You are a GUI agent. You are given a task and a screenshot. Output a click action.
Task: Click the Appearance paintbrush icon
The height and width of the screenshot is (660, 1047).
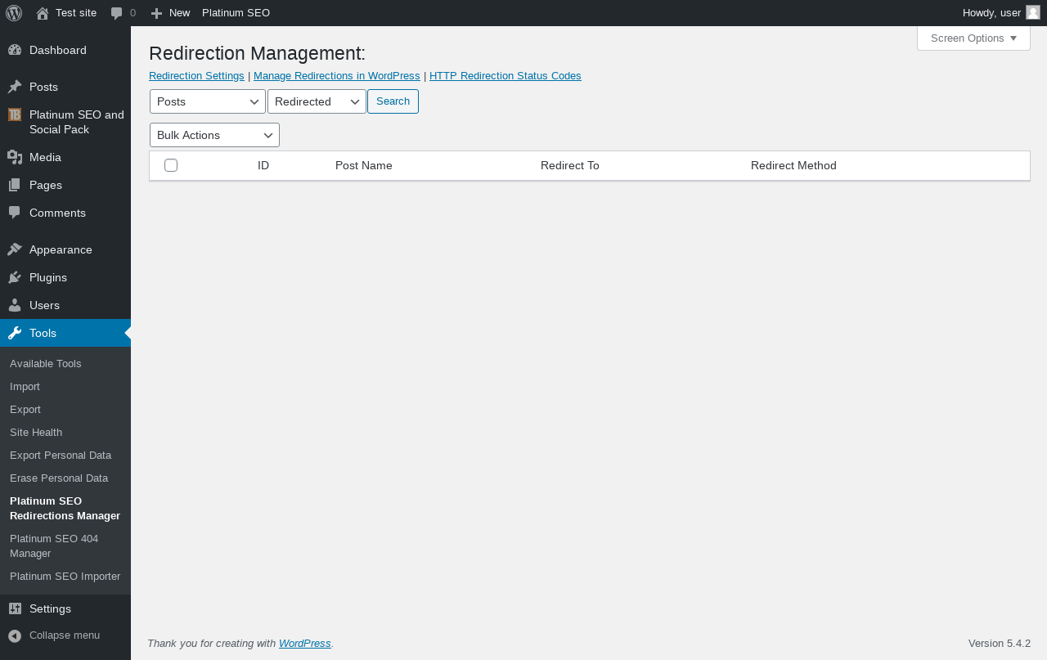point(15,249)
